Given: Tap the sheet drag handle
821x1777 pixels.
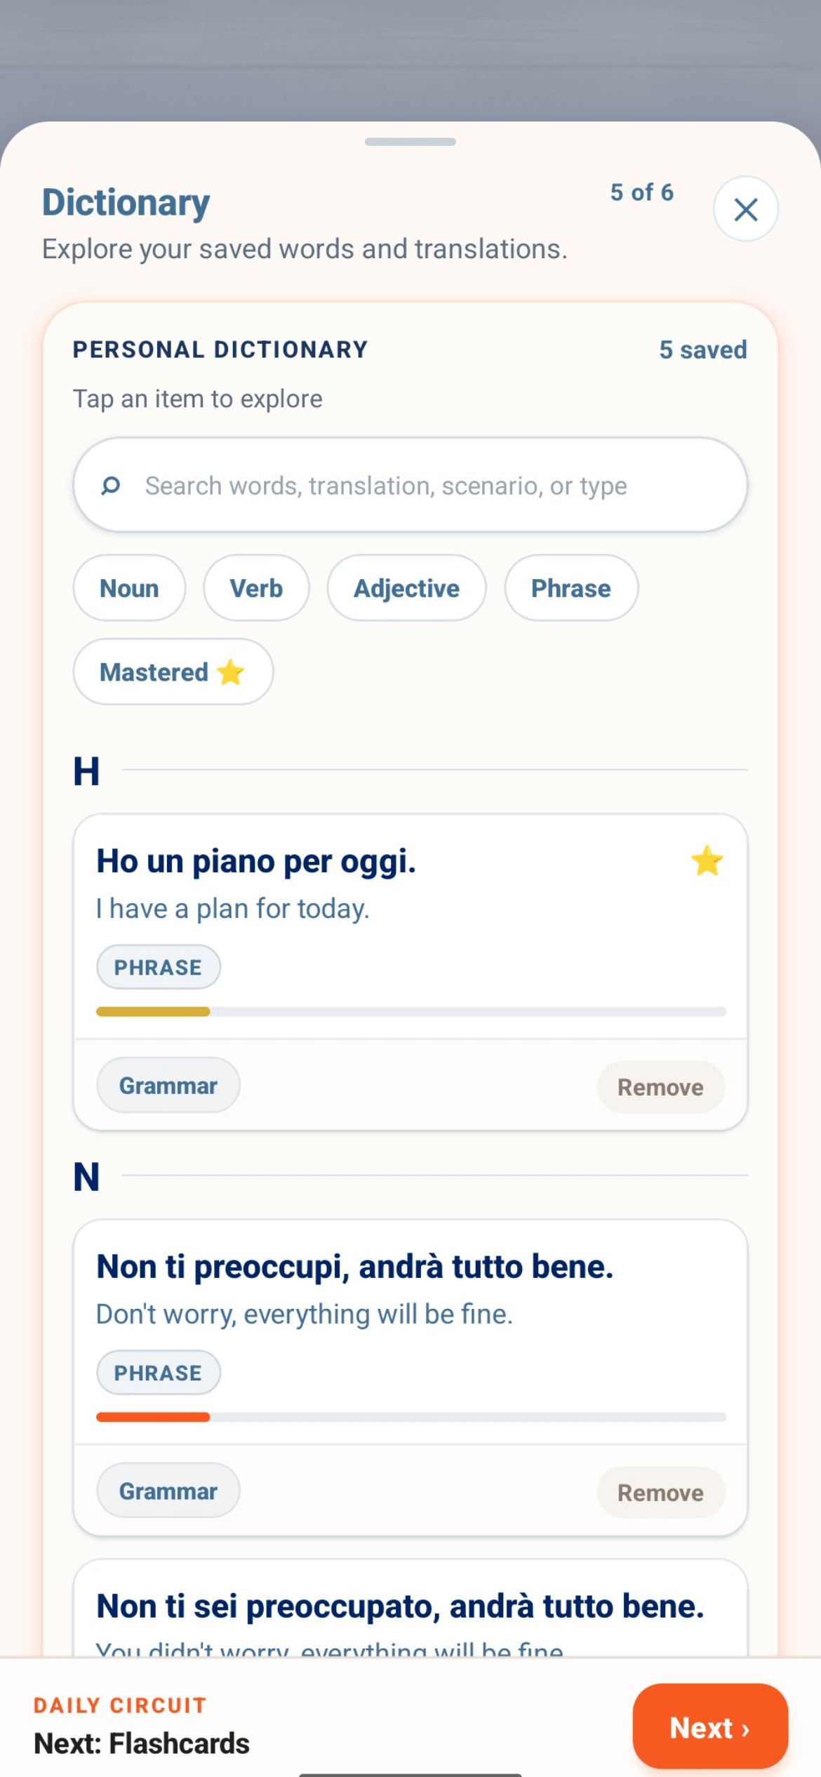Looking at the screenshot, I should point(410,142).
